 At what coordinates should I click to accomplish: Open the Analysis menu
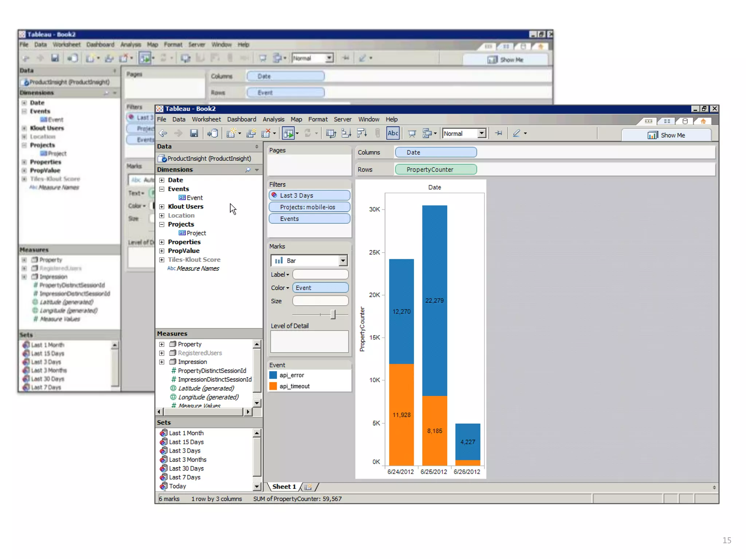tap(273, 119)
